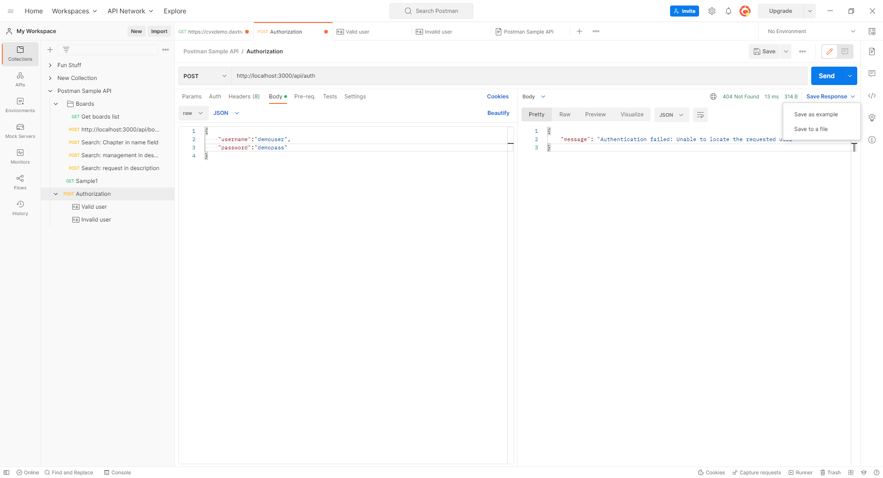Open the Environments sidebar panel
The width and height of the screenshot is (883, 478).
[x=20, y=105]
